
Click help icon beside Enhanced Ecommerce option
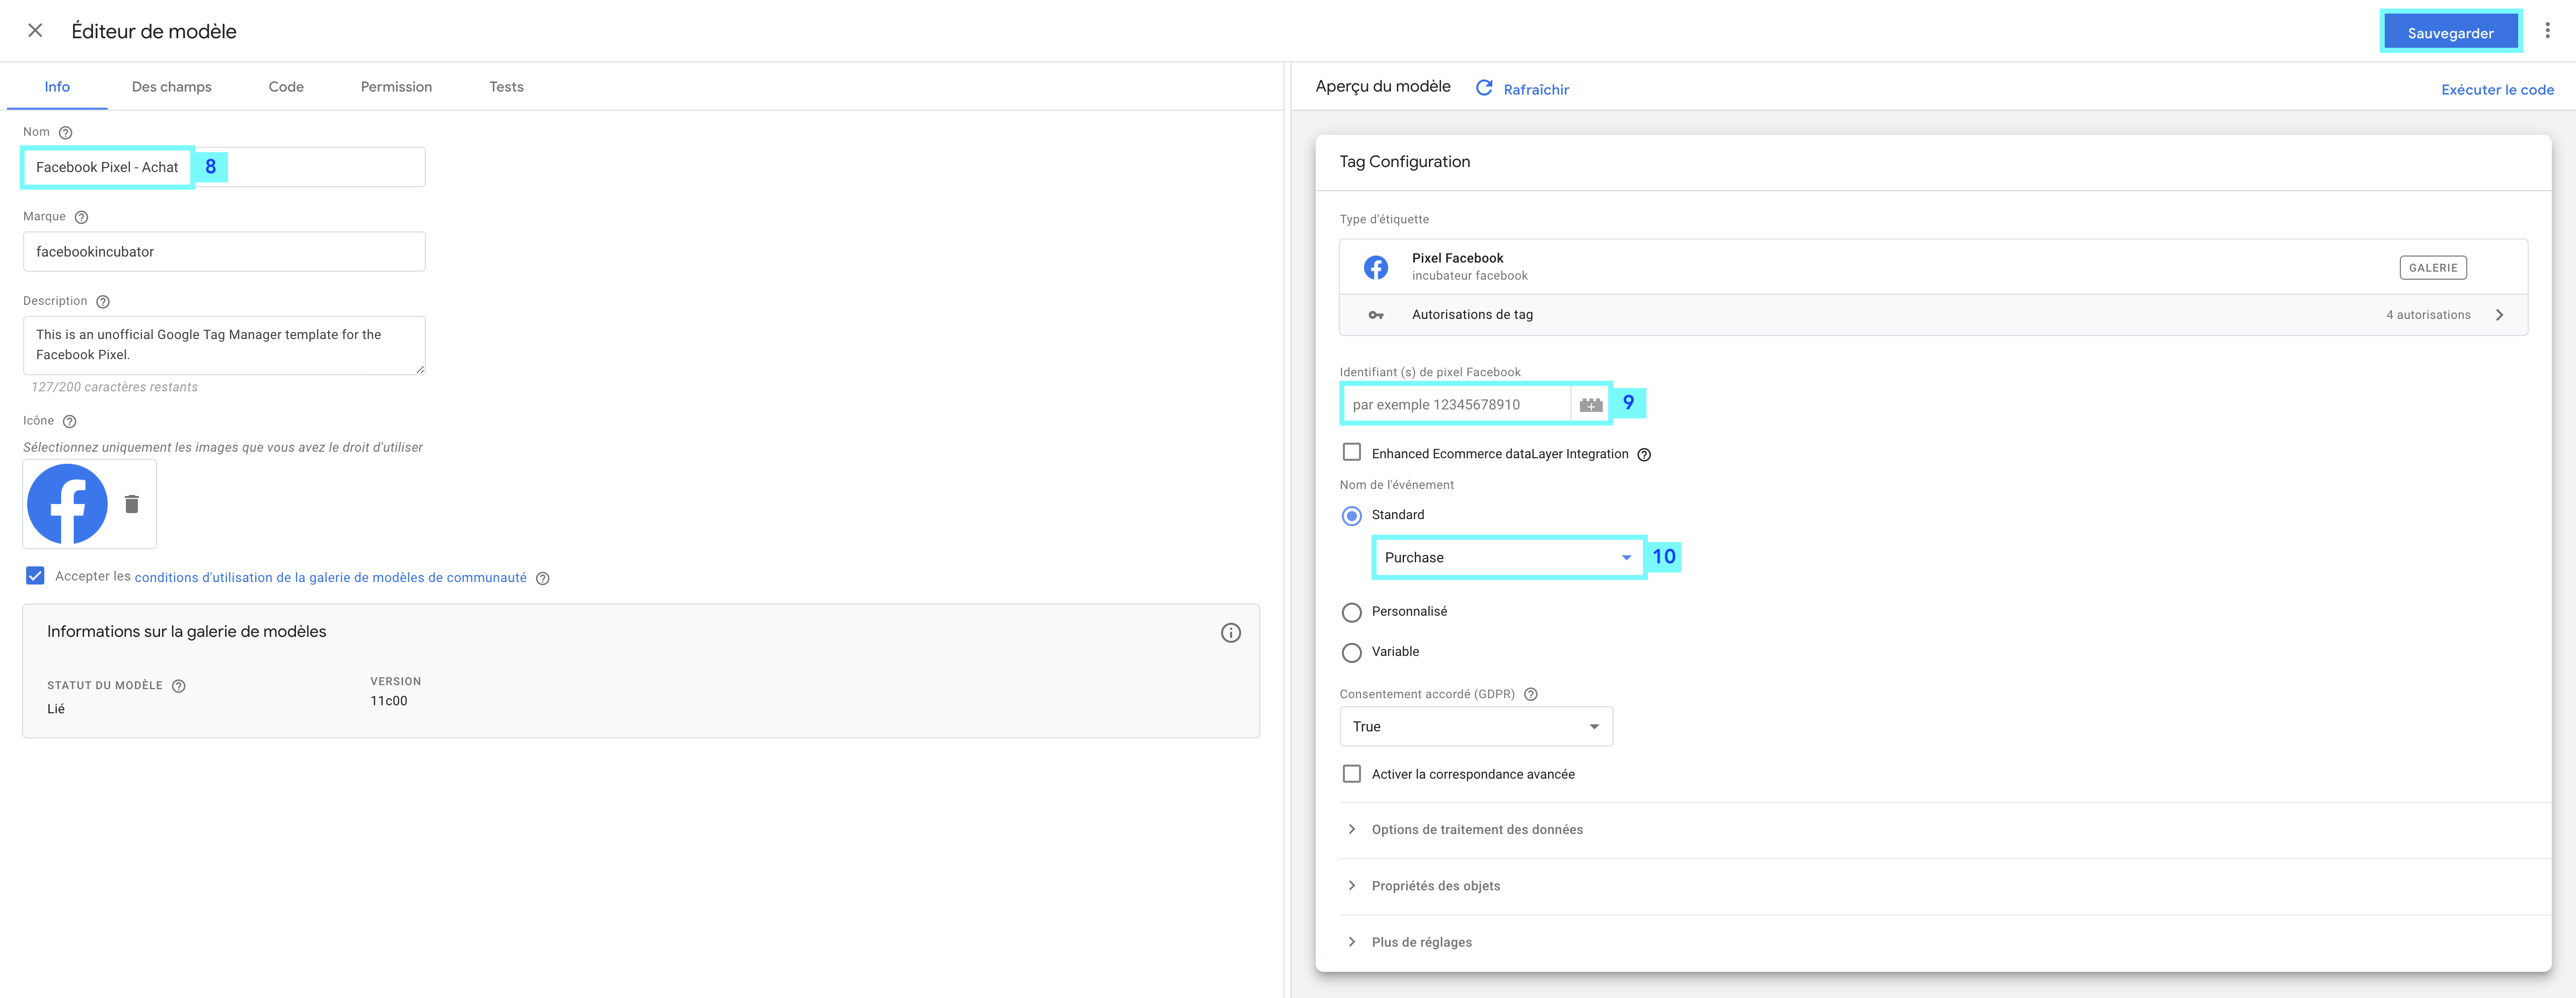(x=1644, y=455)
